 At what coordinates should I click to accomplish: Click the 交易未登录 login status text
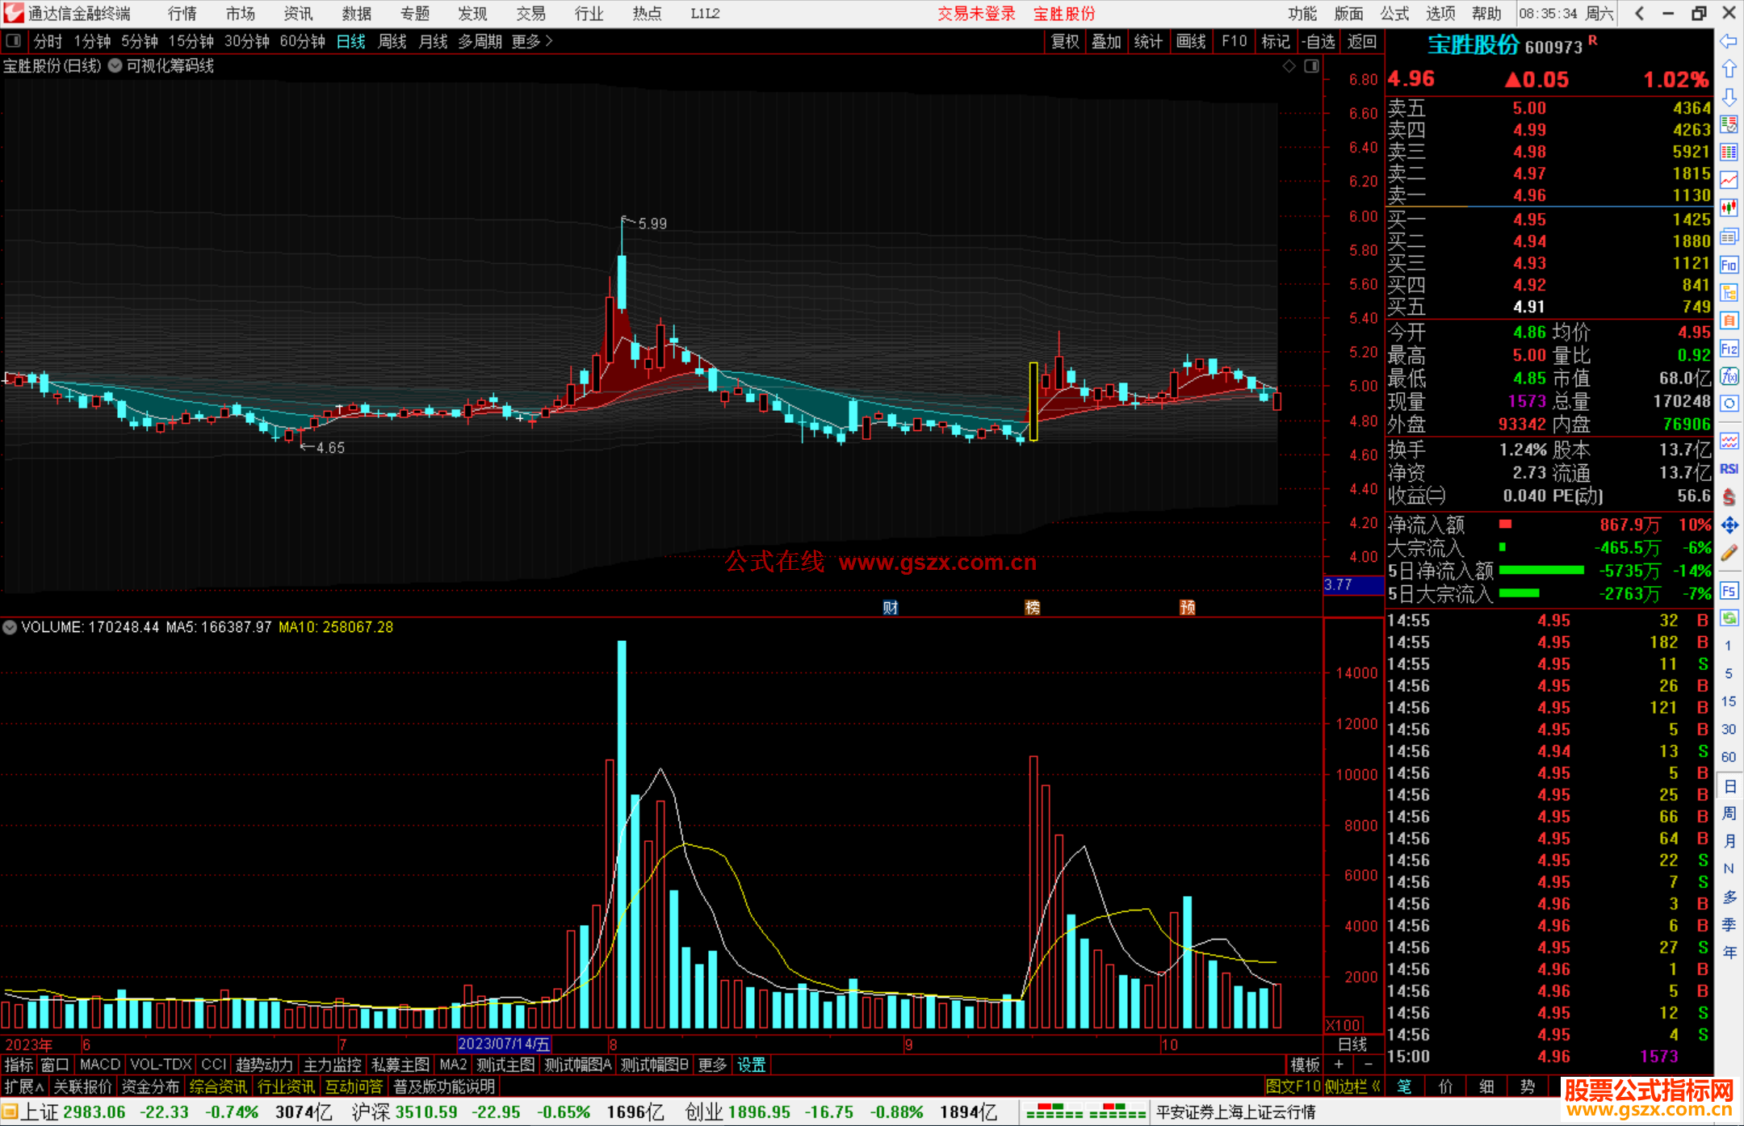tap(976, 14)
